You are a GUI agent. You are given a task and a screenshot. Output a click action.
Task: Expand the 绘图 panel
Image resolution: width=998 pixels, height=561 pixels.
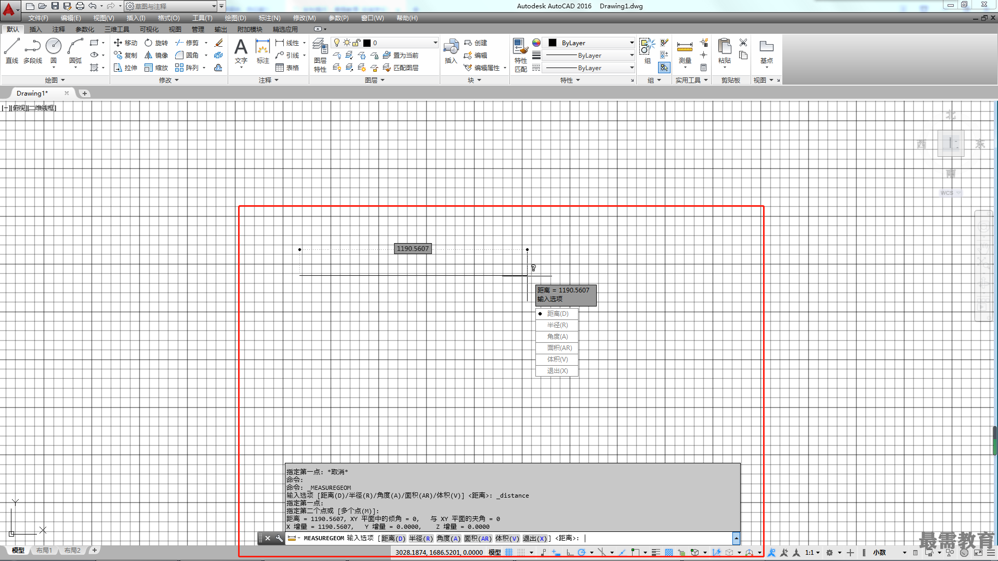(55, 80)
